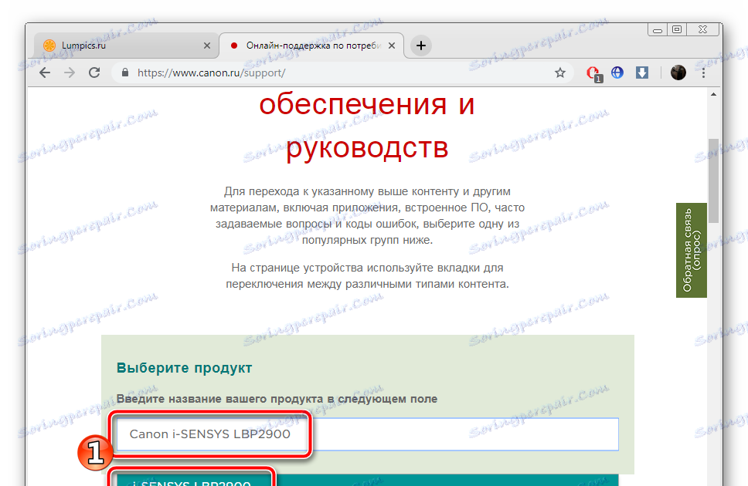Click the canon.ru/support address bar
This screenshot has height=486, width=748.
(x=341, y=73)
